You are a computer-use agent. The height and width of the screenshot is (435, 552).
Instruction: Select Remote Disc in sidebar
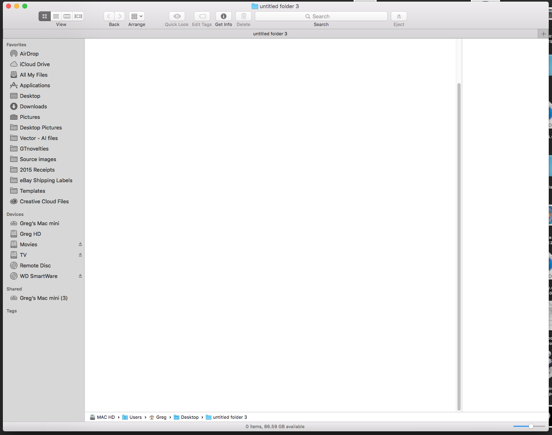(35, 265)
